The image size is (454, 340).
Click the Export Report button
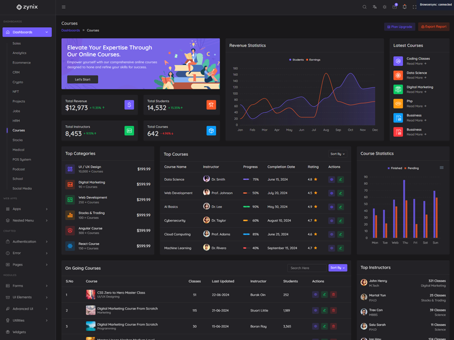click(434, 27)
